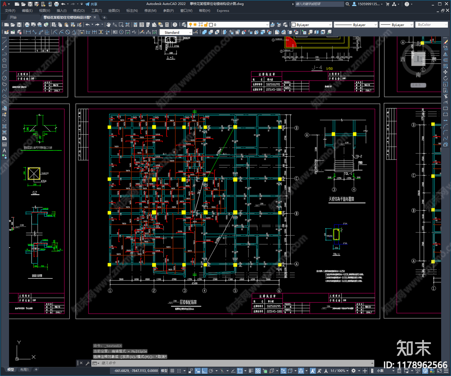Screen dimensions: 451x376
Task: Click the add layout plus button
Action: [x=36, y=370]
